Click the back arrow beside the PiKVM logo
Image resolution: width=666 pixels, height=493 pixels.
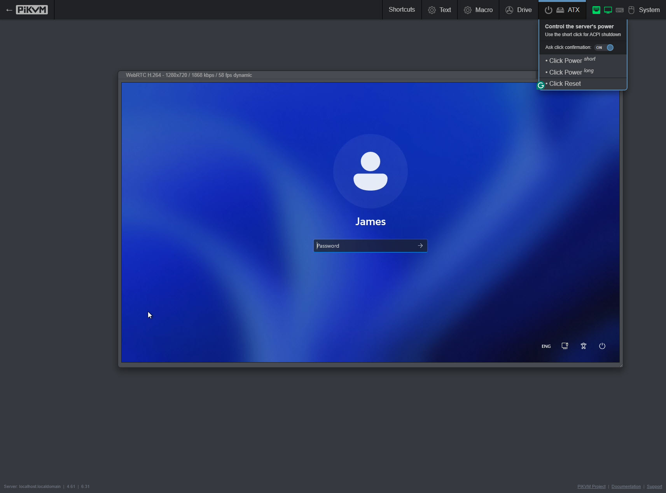[x=9, y=10]
